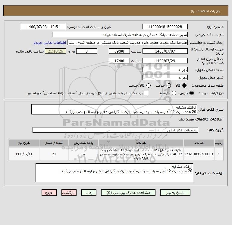The width and height of the screenshot is (232, 225).
Task: Click the remaining days field showing 3
Action: (87, 51)
